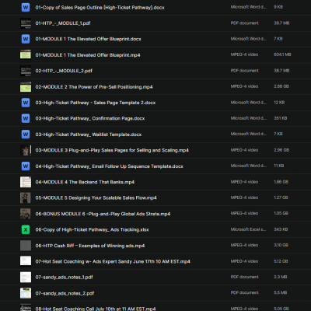Screen dimensions: 311x311
Task: Select 02-MODULE 2 The Power of Pre-Sell Positioning.mp4
Action: pyautogui.click(x=94, y=87)
